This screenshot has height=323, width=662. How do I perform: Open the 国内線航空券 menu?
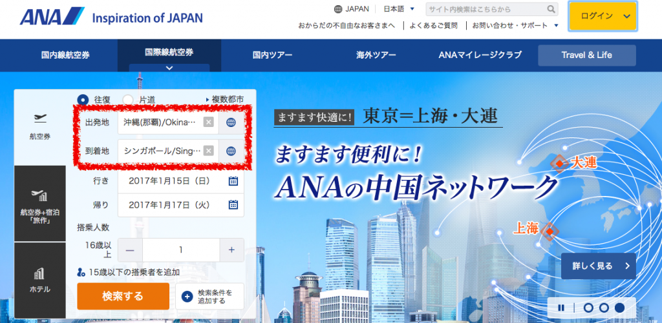[65, 55]
